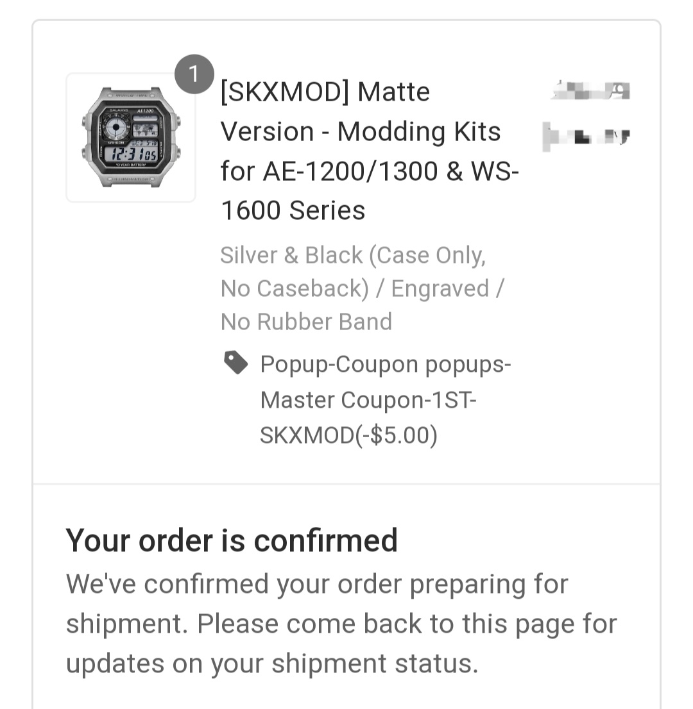Image resolution: width=693 pixels, height=709 pixels.
Task: Click the No Rubber Band option text
Action: point(306,322)
